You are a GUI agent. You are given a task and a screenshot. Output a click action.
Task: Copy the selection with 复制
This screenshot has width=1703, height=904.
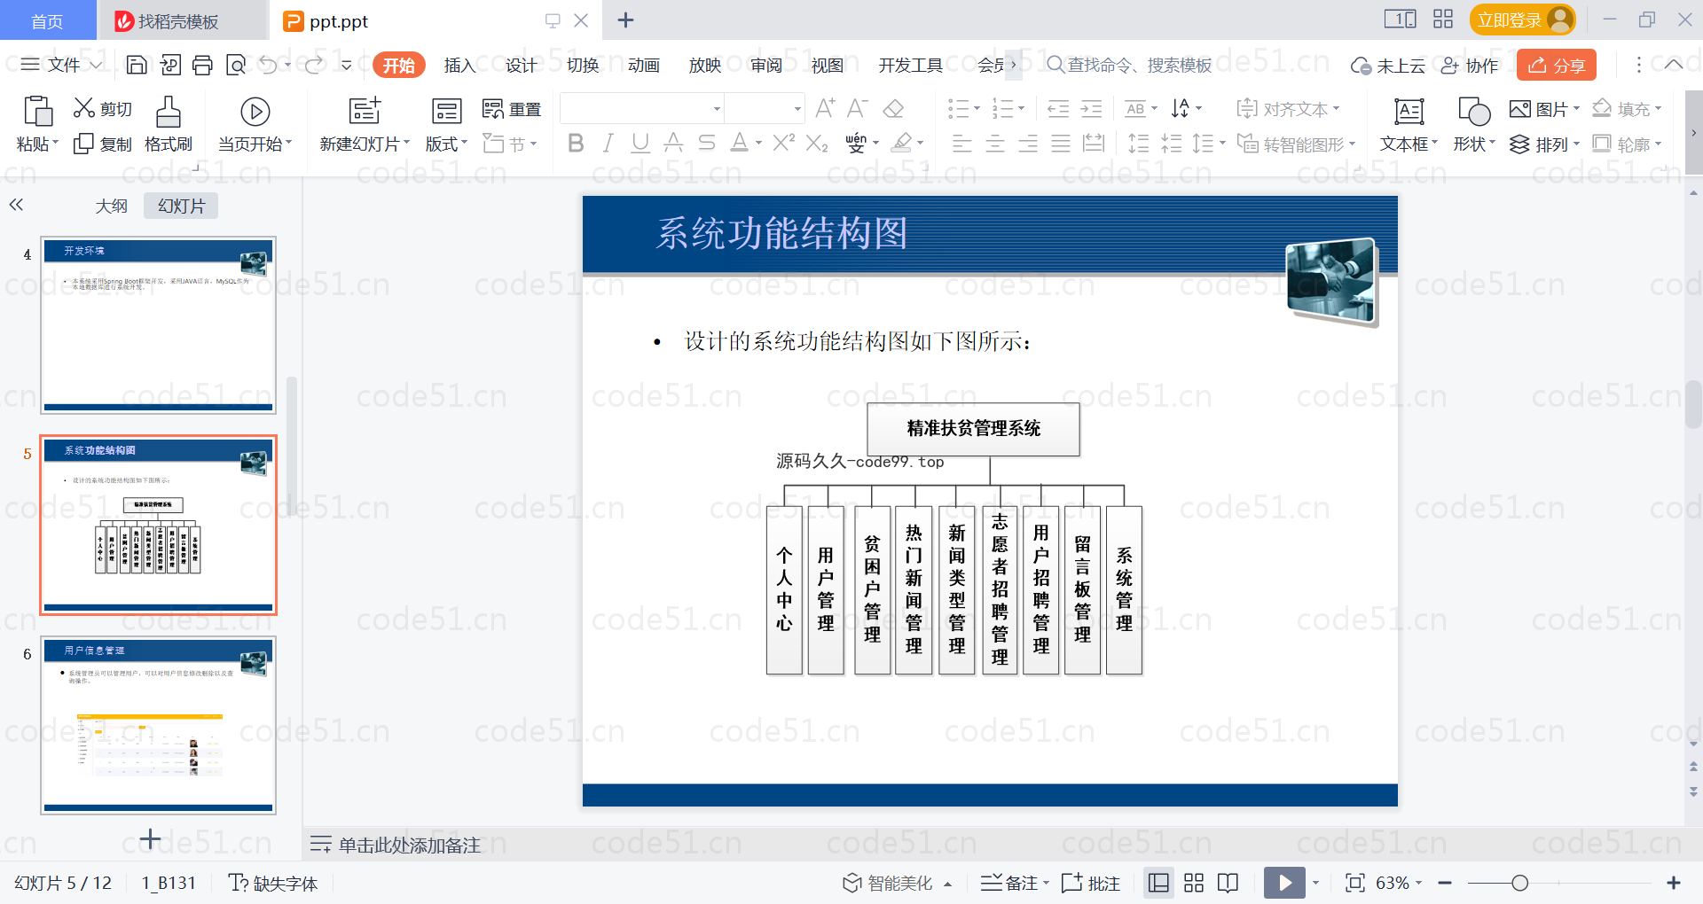pyautogui.click(x=103, y=144)
